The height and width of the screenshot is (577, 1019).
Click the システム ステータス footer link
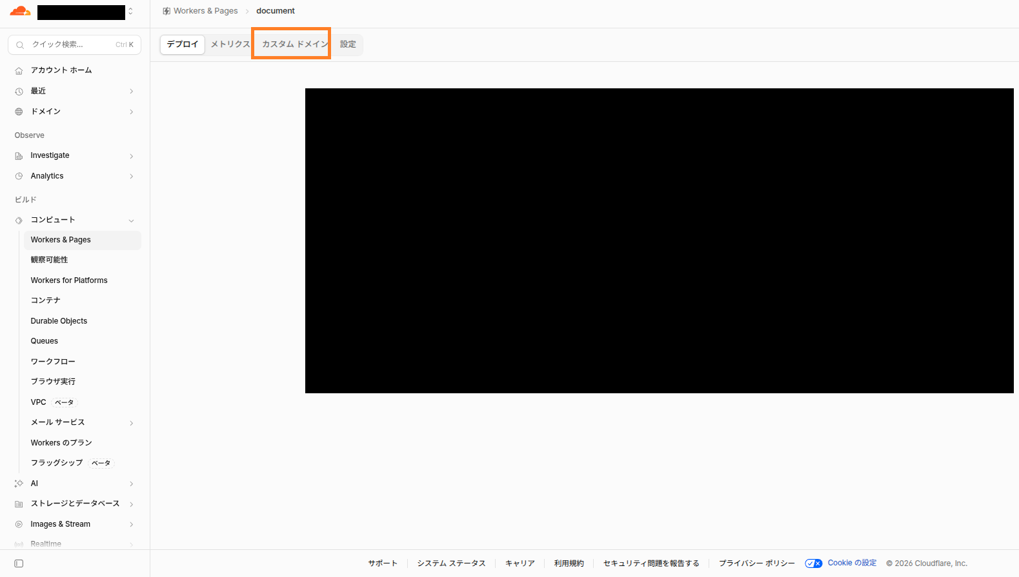point(451,563)
